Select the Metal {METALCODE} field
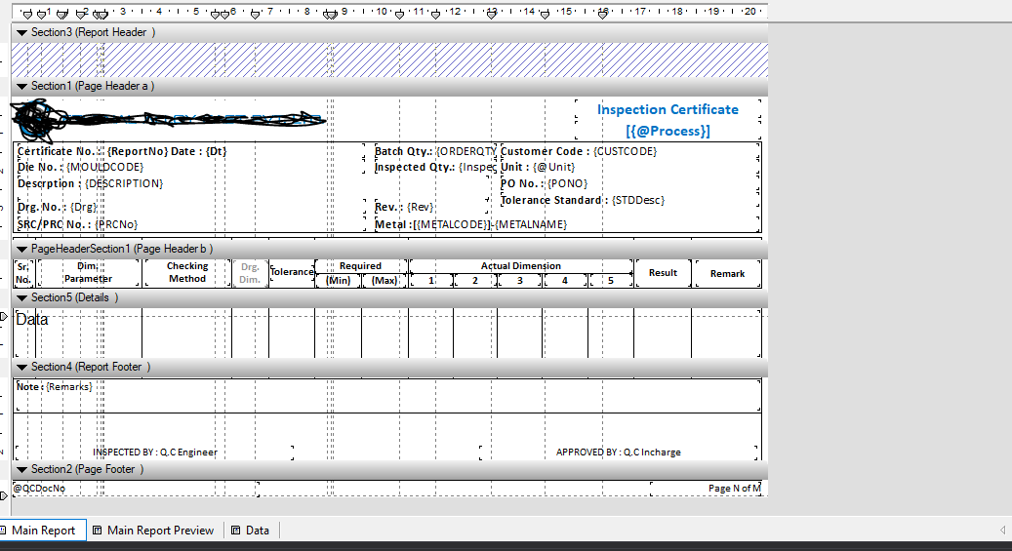This screenshot has width=1012, height=551. click(470, 224)
